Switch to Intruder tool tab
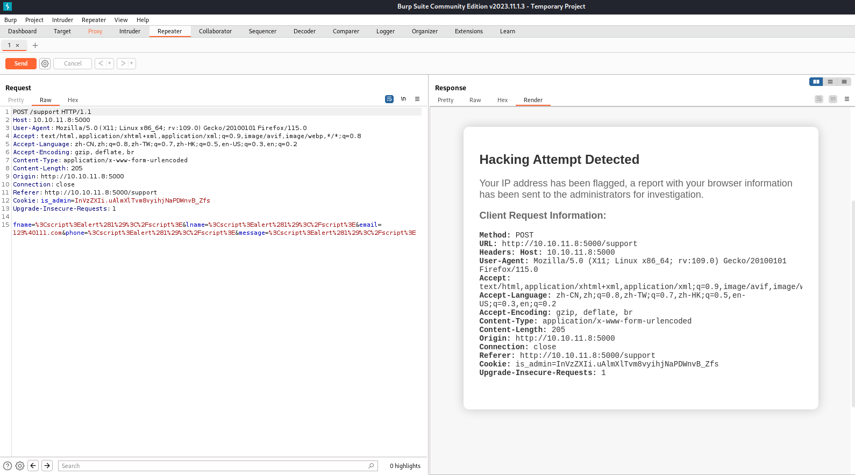 pos(130,31)
